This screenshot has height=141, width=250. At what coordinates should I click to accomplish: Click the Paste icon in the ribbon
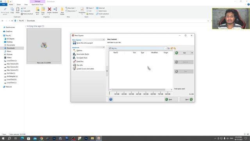click(18, 9)
